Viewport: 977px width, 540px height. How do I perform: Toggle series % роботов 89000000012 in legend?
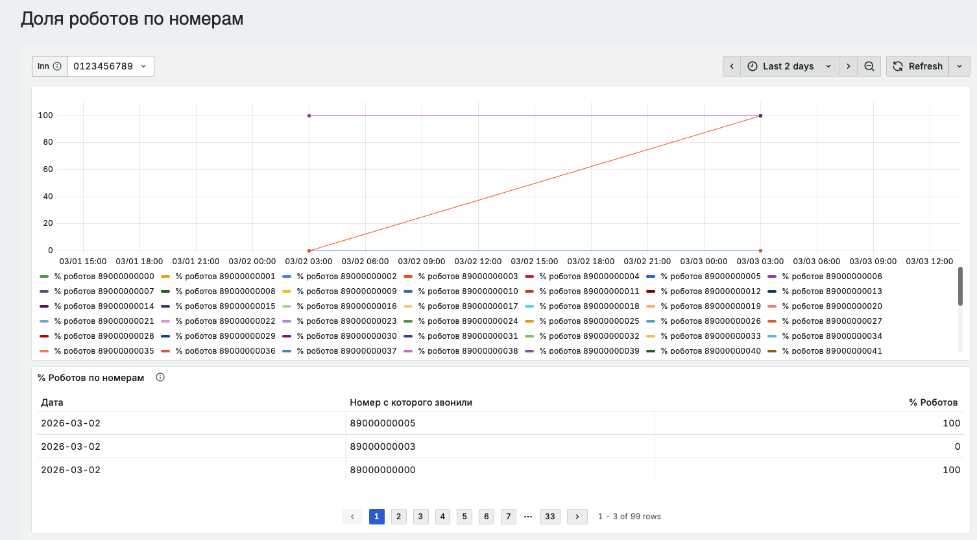(711, 291)
